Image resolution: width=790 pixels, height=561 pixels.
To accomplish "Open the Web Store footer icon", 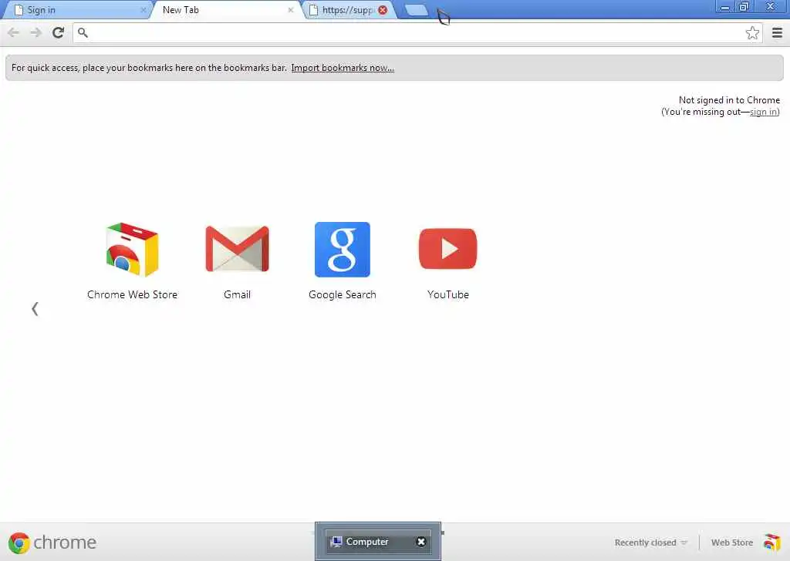I will tap(771, 543).
